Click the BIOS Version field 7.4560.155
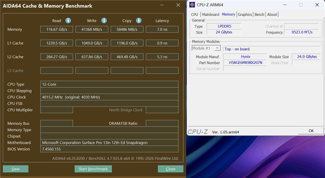 [109, 149]
